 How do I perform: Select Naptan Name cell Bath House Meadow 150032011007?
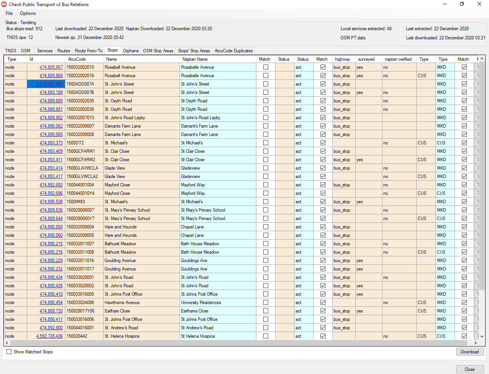tap(218, 244)
